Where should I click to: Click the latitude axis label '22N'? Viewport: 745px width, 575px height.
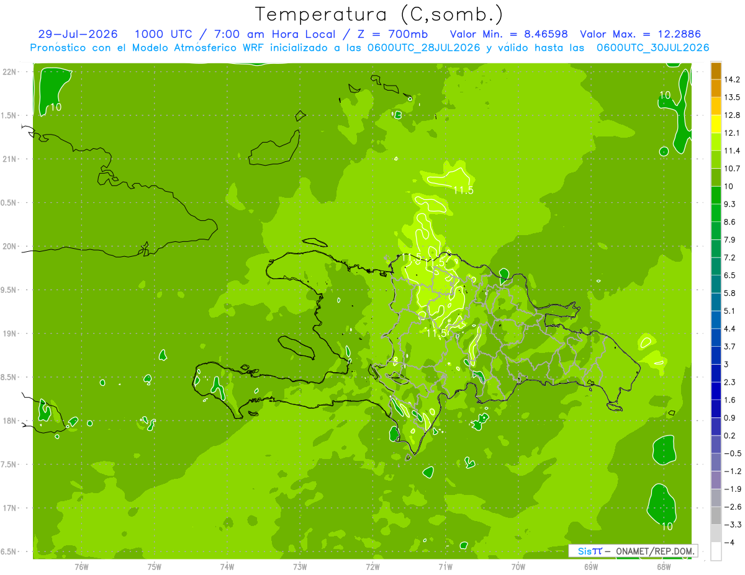click(11, 72)
